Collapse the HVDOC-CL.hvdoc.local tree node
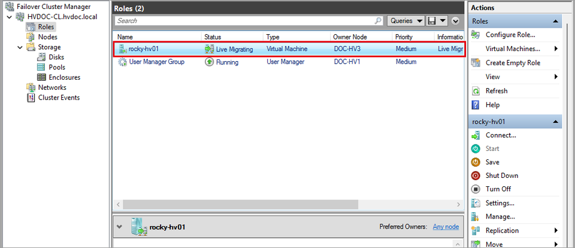575x248 pixels. [9, 17]
